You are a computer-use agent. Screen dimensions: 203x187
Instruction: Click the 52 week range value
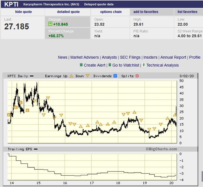tap(190, 36)
